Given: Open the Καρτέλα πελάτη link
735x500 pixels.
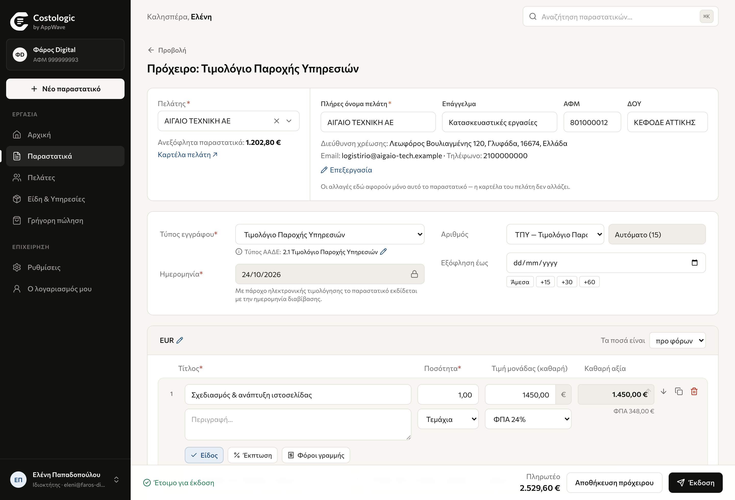Looking at the screenshot, I should (188, 155).
